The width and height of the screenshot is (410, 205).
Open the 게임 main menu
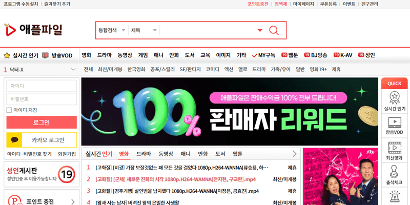point(143,55)
